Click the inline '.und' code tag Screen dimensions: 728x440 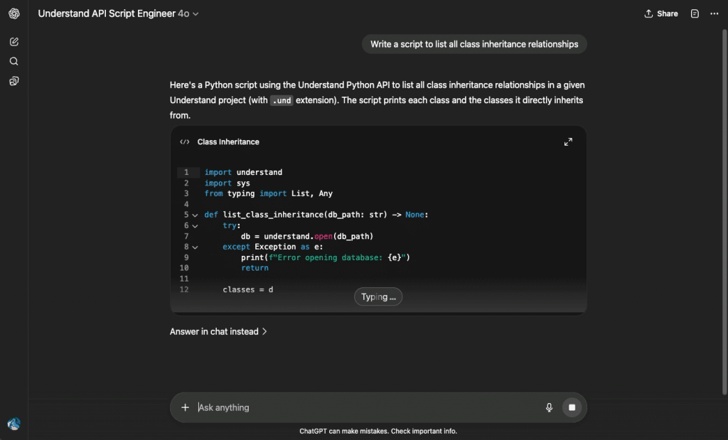(x=282, y=101)
